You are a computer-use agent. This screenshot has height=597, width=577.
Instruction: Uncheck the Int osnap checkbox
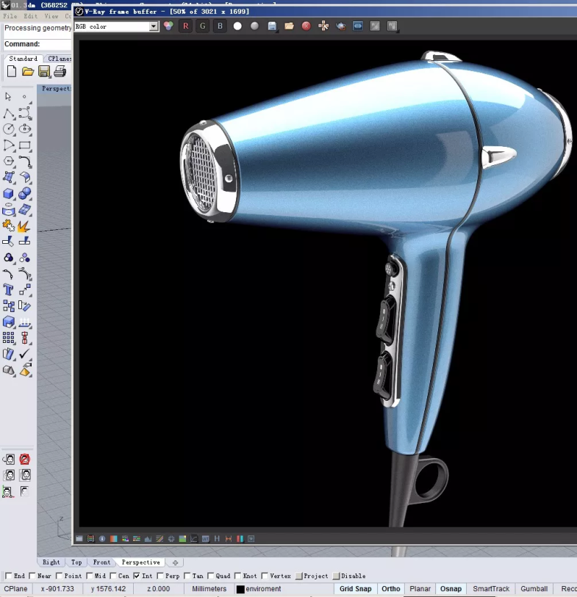pyautogui.click(x=137, y=576)
